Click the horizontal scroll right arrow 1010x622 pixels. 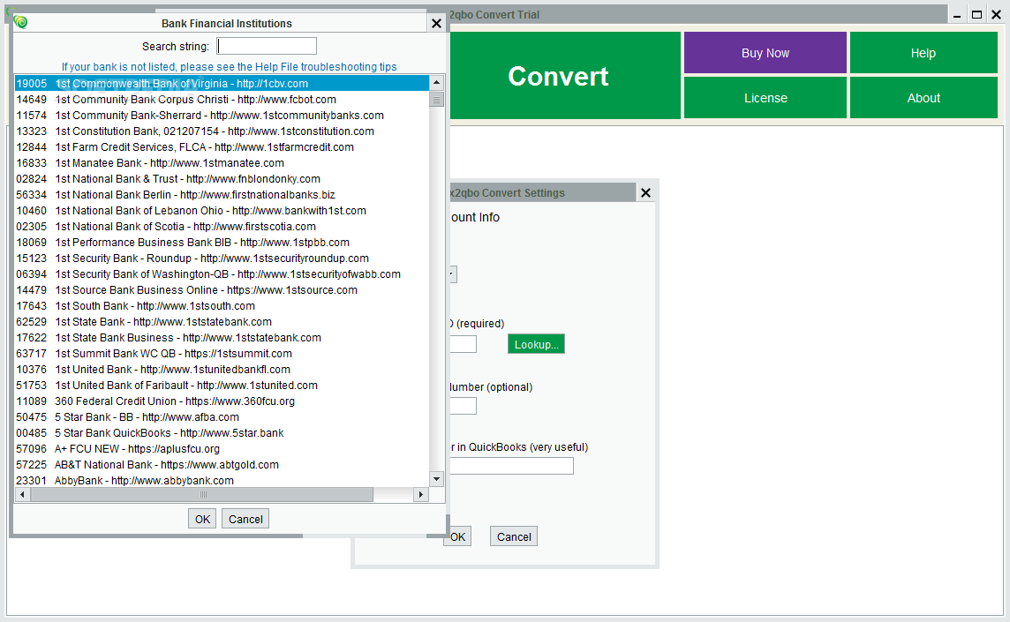420,494
